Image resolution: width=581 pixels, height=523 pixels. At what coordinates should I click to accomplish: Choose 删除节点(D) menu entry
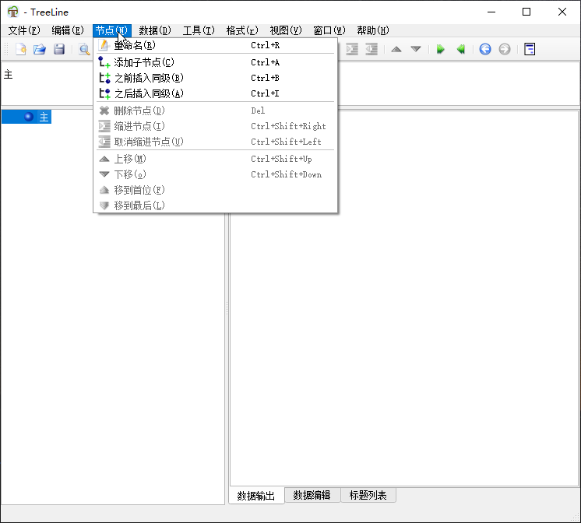pos(215,111)
